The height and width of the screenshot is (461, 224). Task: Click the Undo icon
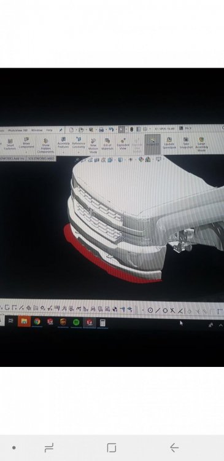coord(110,129)
